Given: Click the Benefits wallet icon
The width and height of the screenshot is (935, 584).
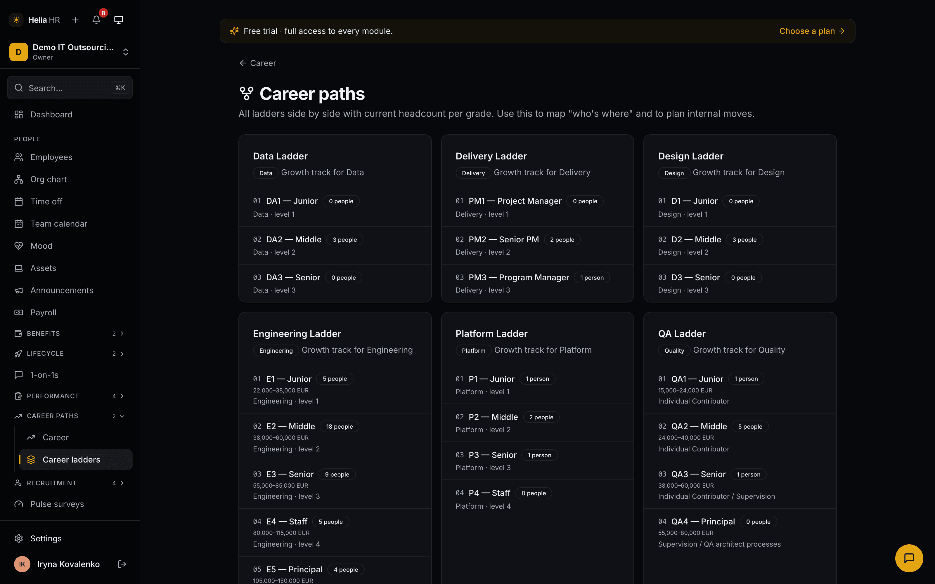Looking at the screenshot, I should click(x=18, y=333).
